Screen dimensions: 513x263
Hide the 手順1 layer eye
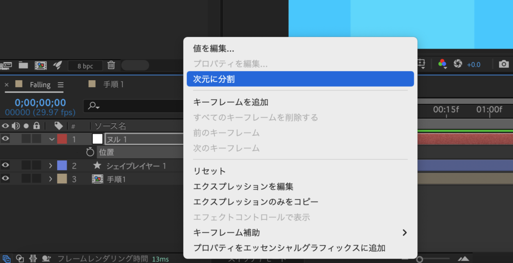pos(6,178)
